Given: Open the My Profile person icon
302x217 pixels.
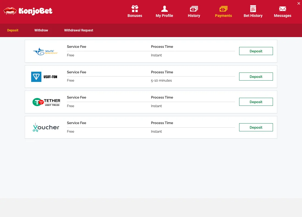Looking at the screenshot, I should tap(164, 9).
